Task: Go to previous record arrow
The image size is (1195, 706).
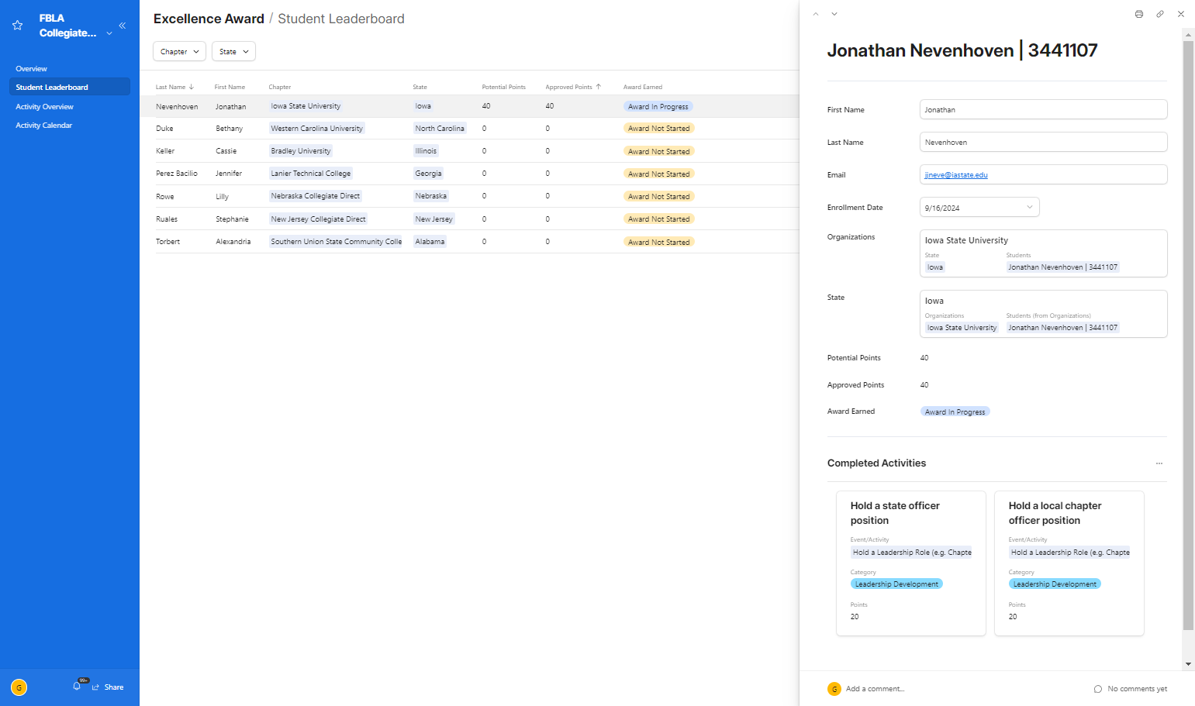Action: point(816,14)
